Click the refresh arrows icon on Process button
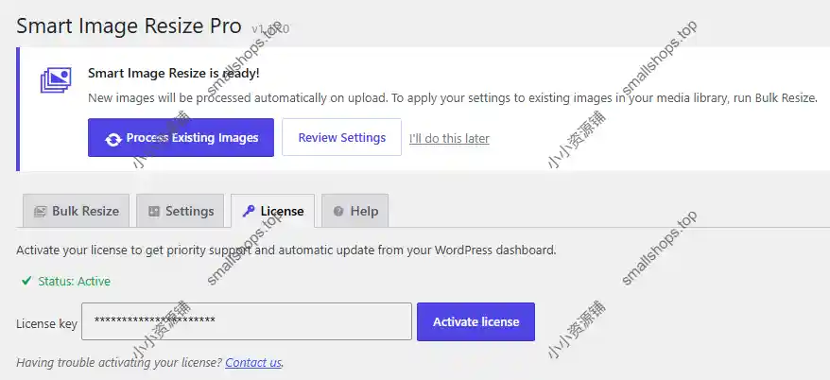Screen dimensions: 830x380 (x=113, y=139)
